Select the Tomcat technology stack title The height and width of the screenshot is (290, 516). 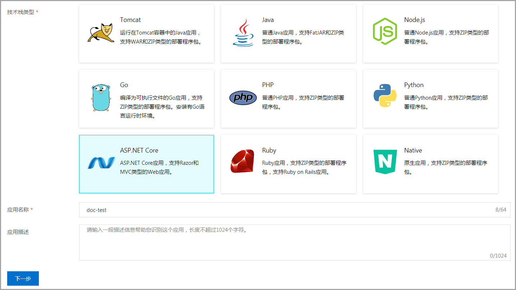pyautogui.click(x=131, y=20)
